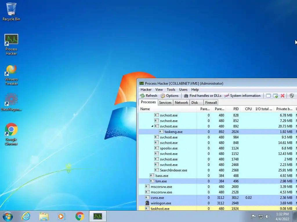This screenshot has width=297, height=222.
Task: Open the View menu
Action: [159, 90]
